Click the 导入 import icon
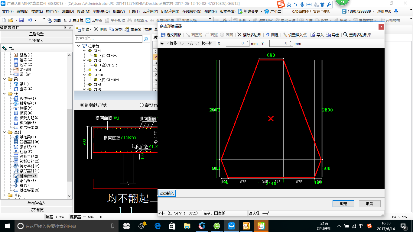Image resolution: width=413 pixels, height=232 pixels. pos(313,35)
